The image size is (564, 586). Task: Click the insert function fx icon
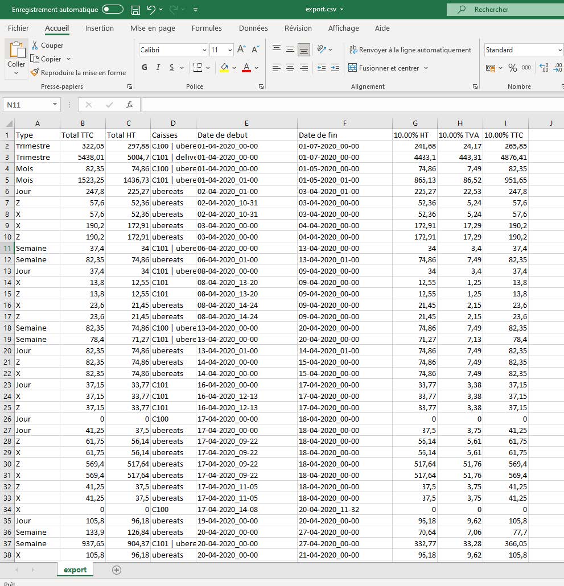pyautogui.click(x=130, y=105)
